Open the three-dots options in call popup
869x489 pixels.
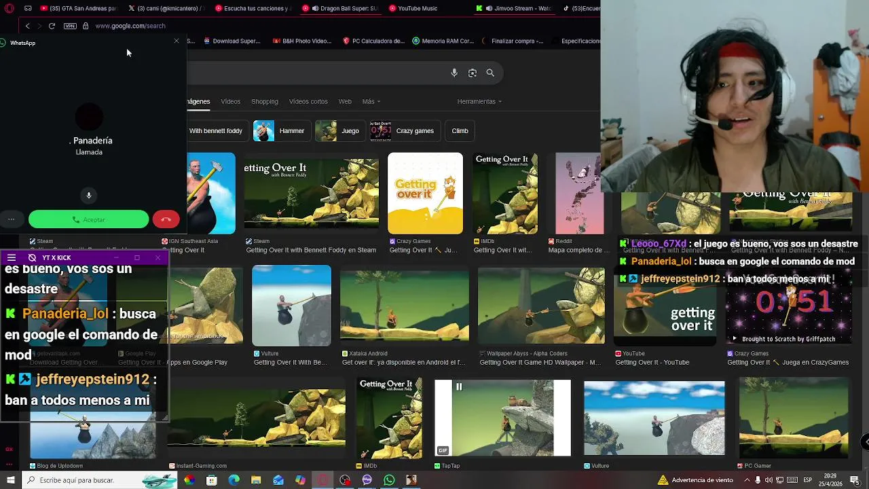coord(11,219)
